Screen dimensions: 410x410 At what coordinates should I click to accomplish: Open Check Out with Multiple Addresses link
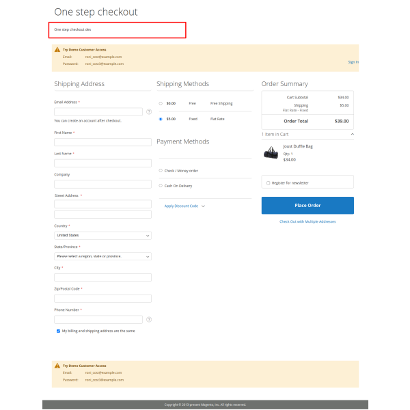(307, 221)
